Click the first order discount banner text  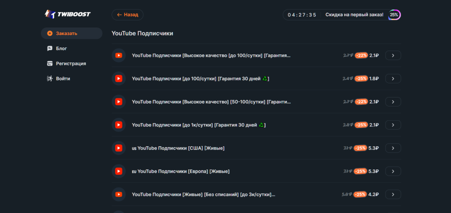pyautogui.click(x=354, y=15)
